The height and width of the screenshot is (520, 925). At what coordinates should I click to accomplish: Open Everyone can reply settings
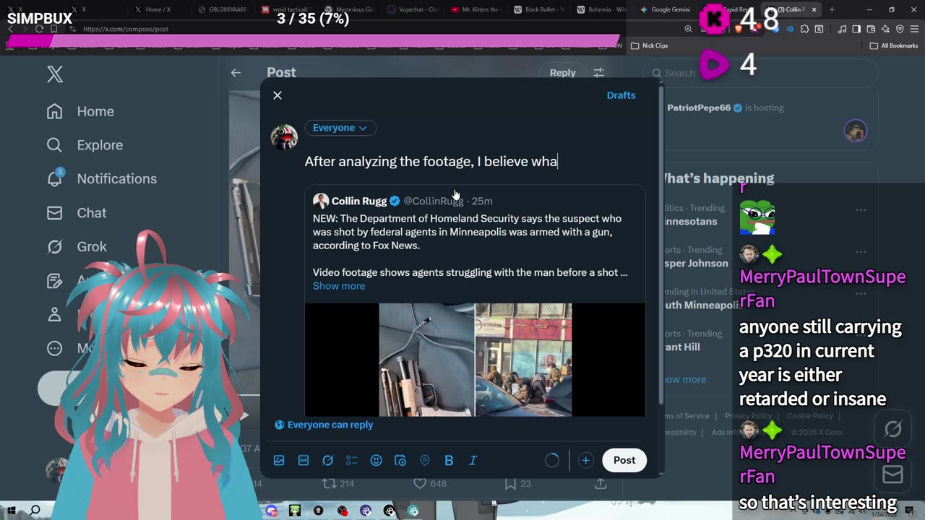tap(324, 425)
